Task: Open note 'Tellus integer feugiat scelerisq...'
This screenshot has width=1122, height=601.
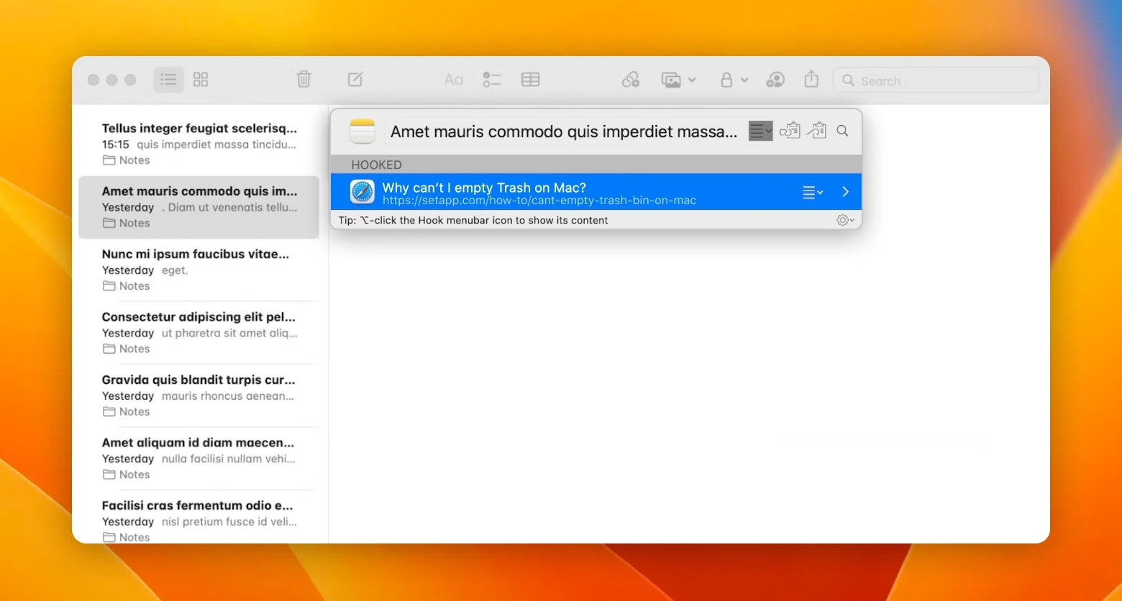Action: [199, 144]
